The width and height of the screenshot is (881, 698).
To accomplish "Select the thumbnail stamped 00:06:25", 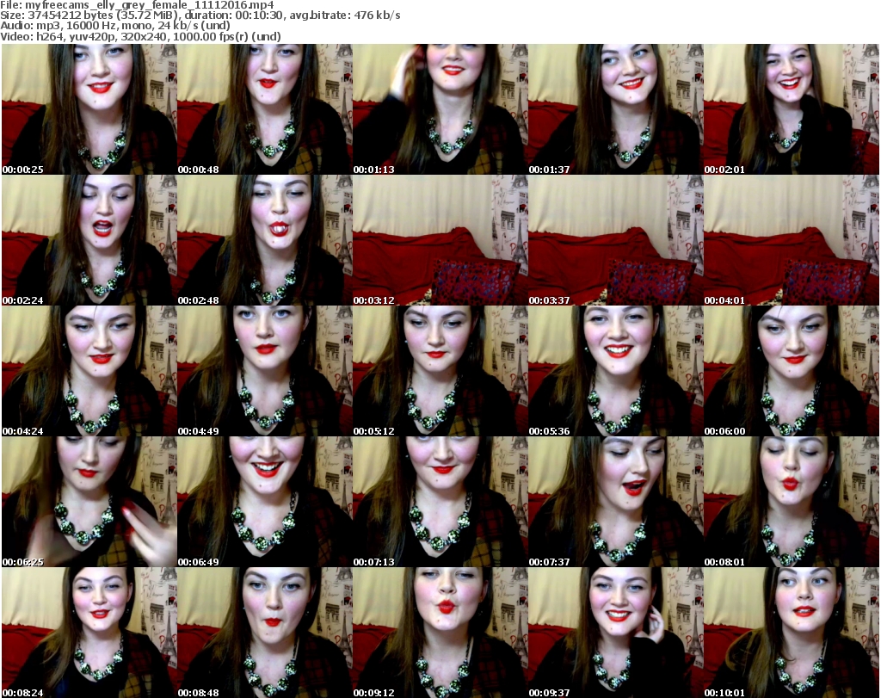I will coord(89,502).
